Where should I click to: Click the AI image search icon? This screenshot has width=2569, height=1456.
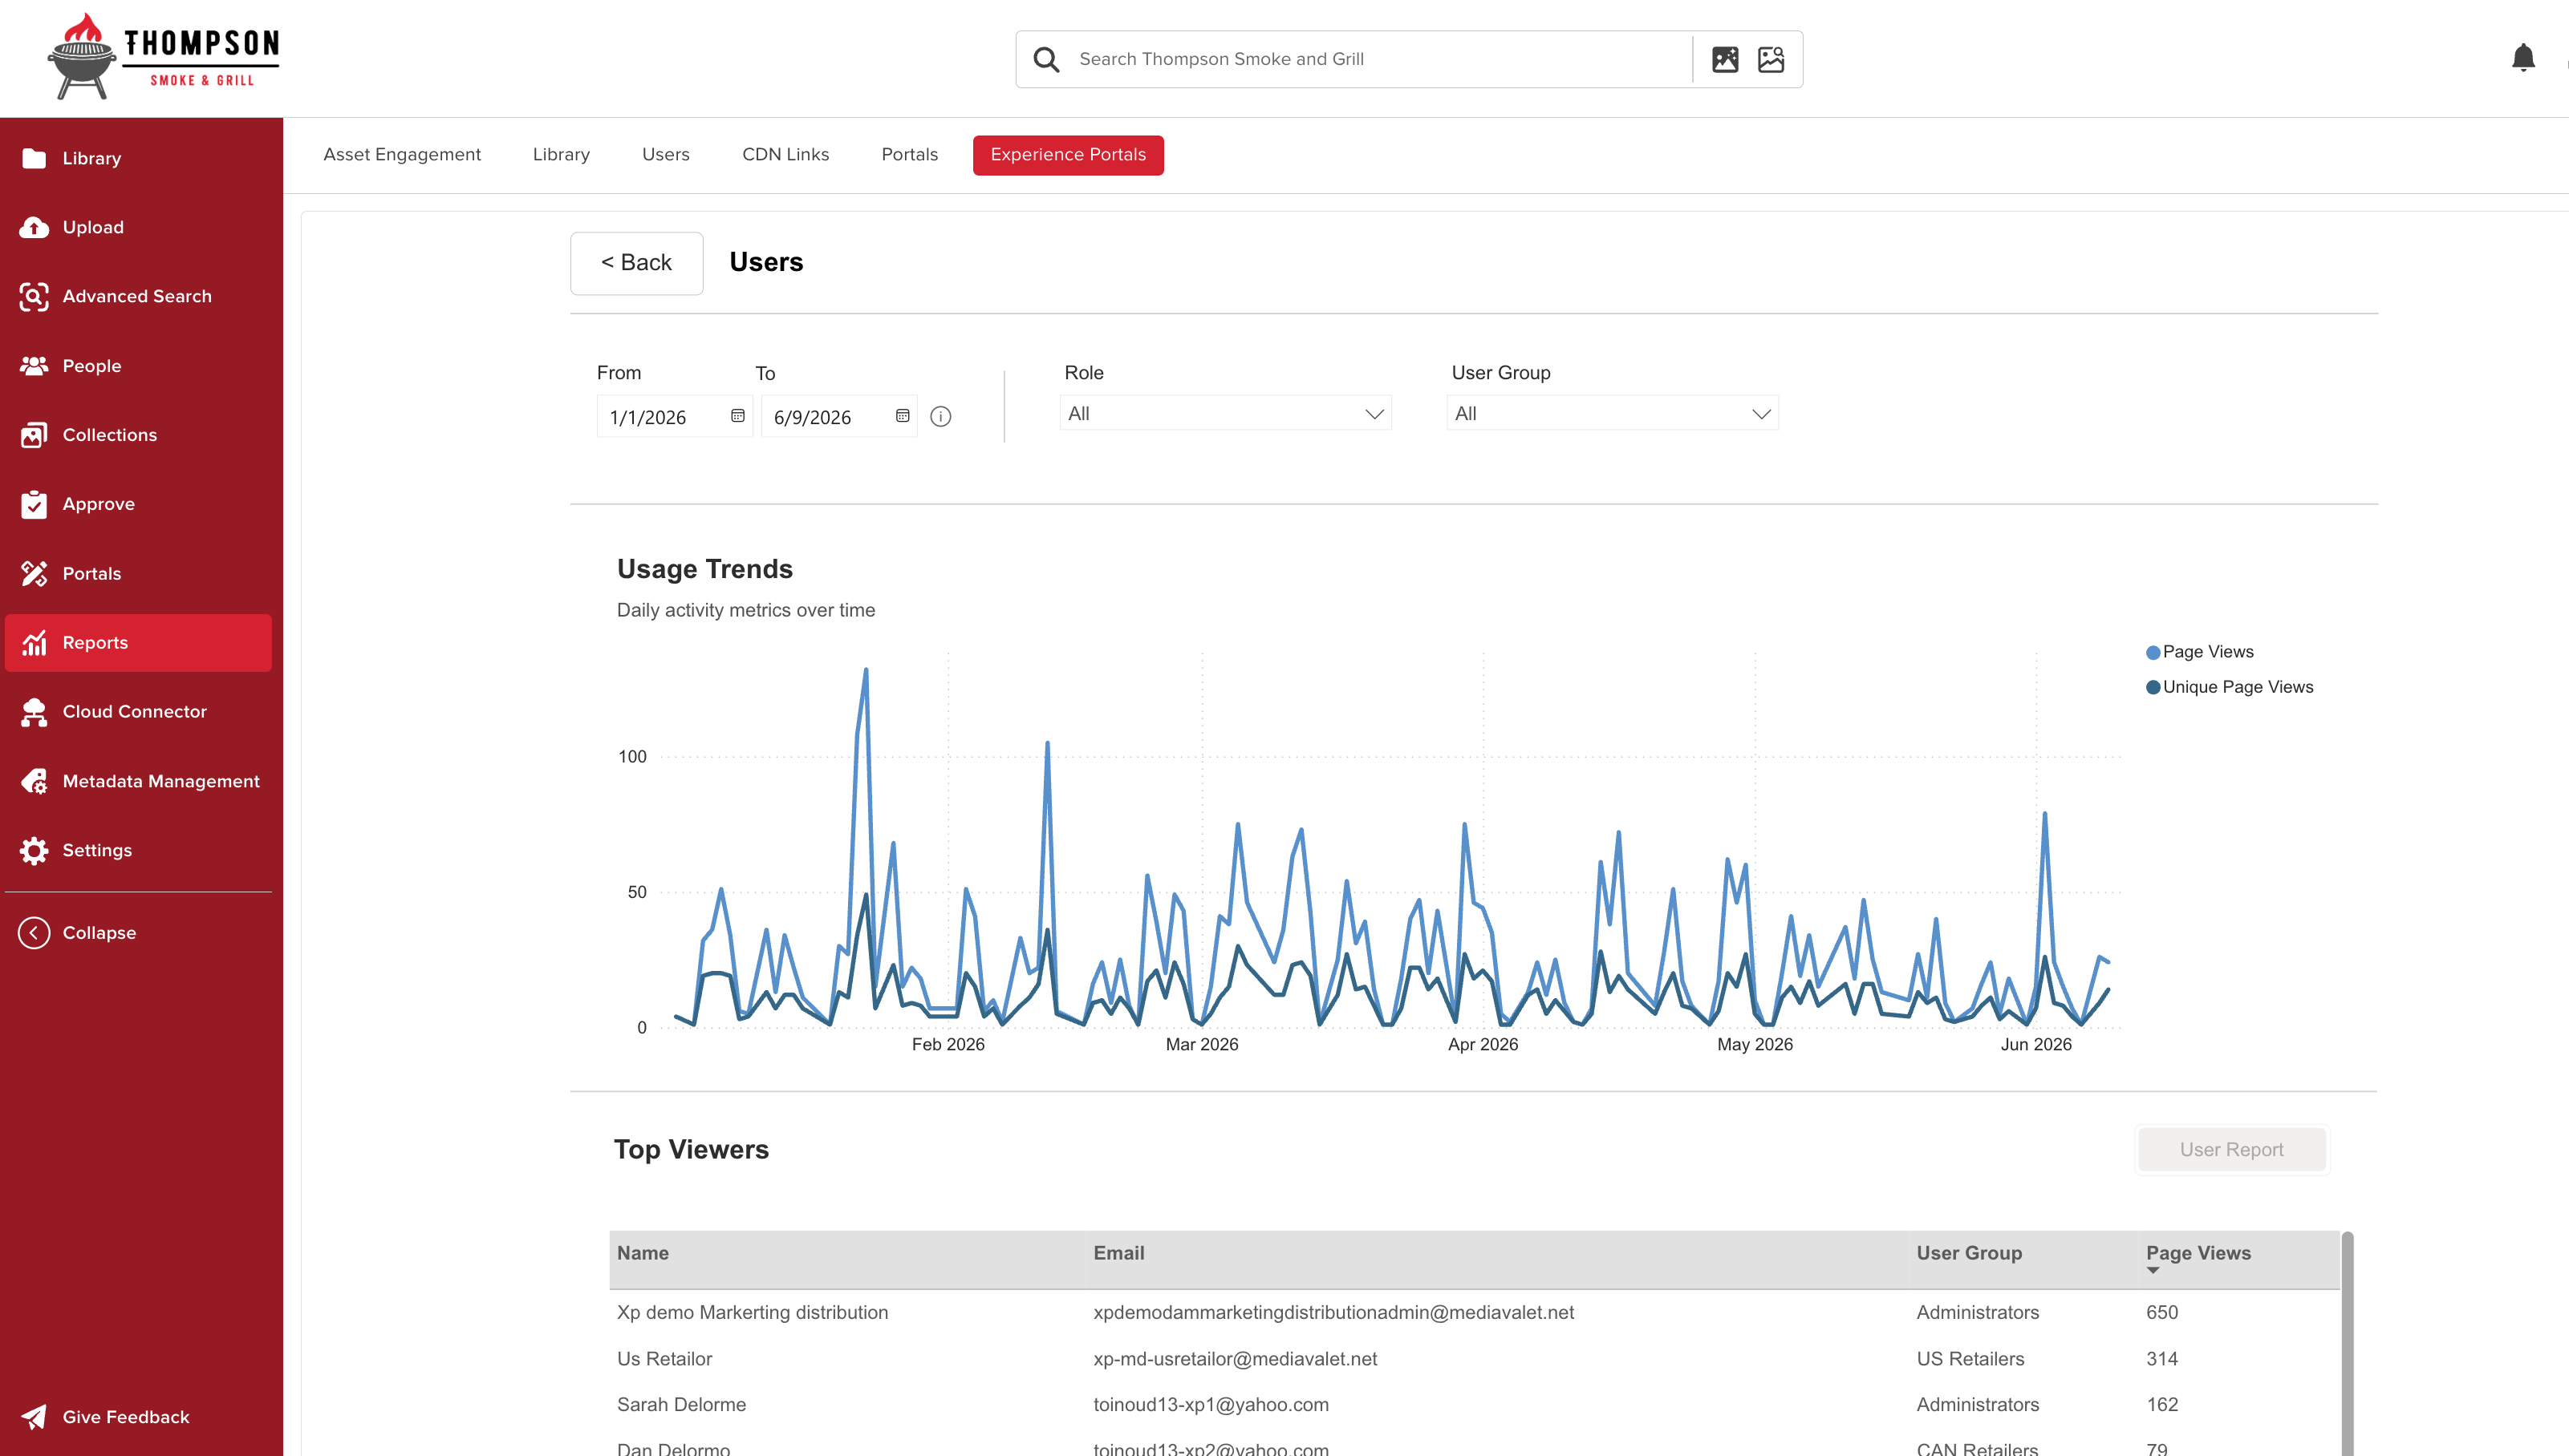click(1725, 59)
